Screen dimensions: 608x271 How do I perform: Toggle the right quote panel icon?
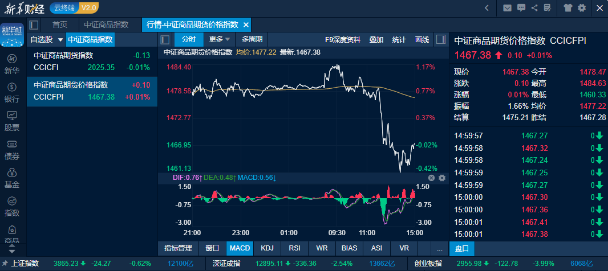(440, 39)
